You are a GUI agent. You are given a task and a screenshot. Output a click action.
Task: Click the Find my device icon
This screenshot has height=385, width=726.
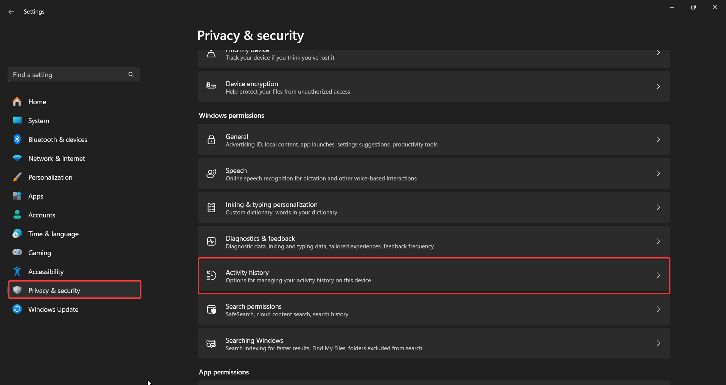click(x=211, y=54)
